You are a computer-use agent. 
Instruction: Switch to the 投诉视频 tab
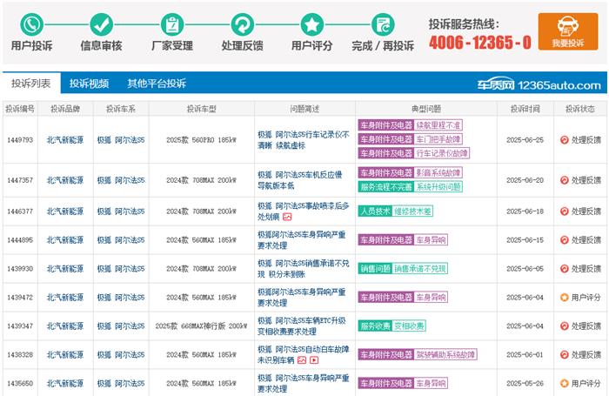[89, 84]
